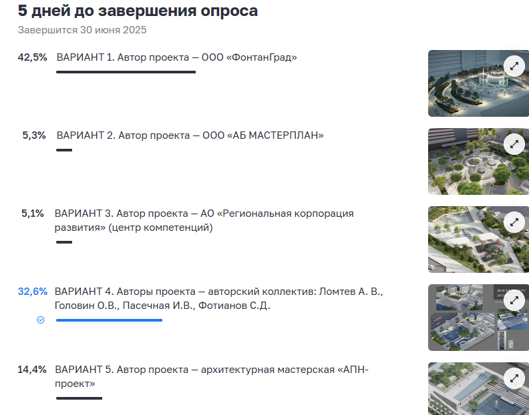Click the text Завершится 30 июня 2025

point(82,30)
